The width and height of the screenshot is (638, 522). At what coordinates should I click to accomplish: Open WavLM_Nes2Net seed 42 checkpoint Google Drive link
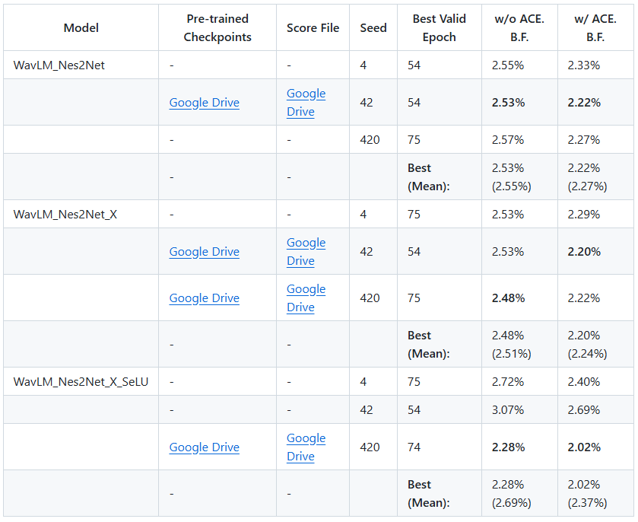click(x=204, y=103)
